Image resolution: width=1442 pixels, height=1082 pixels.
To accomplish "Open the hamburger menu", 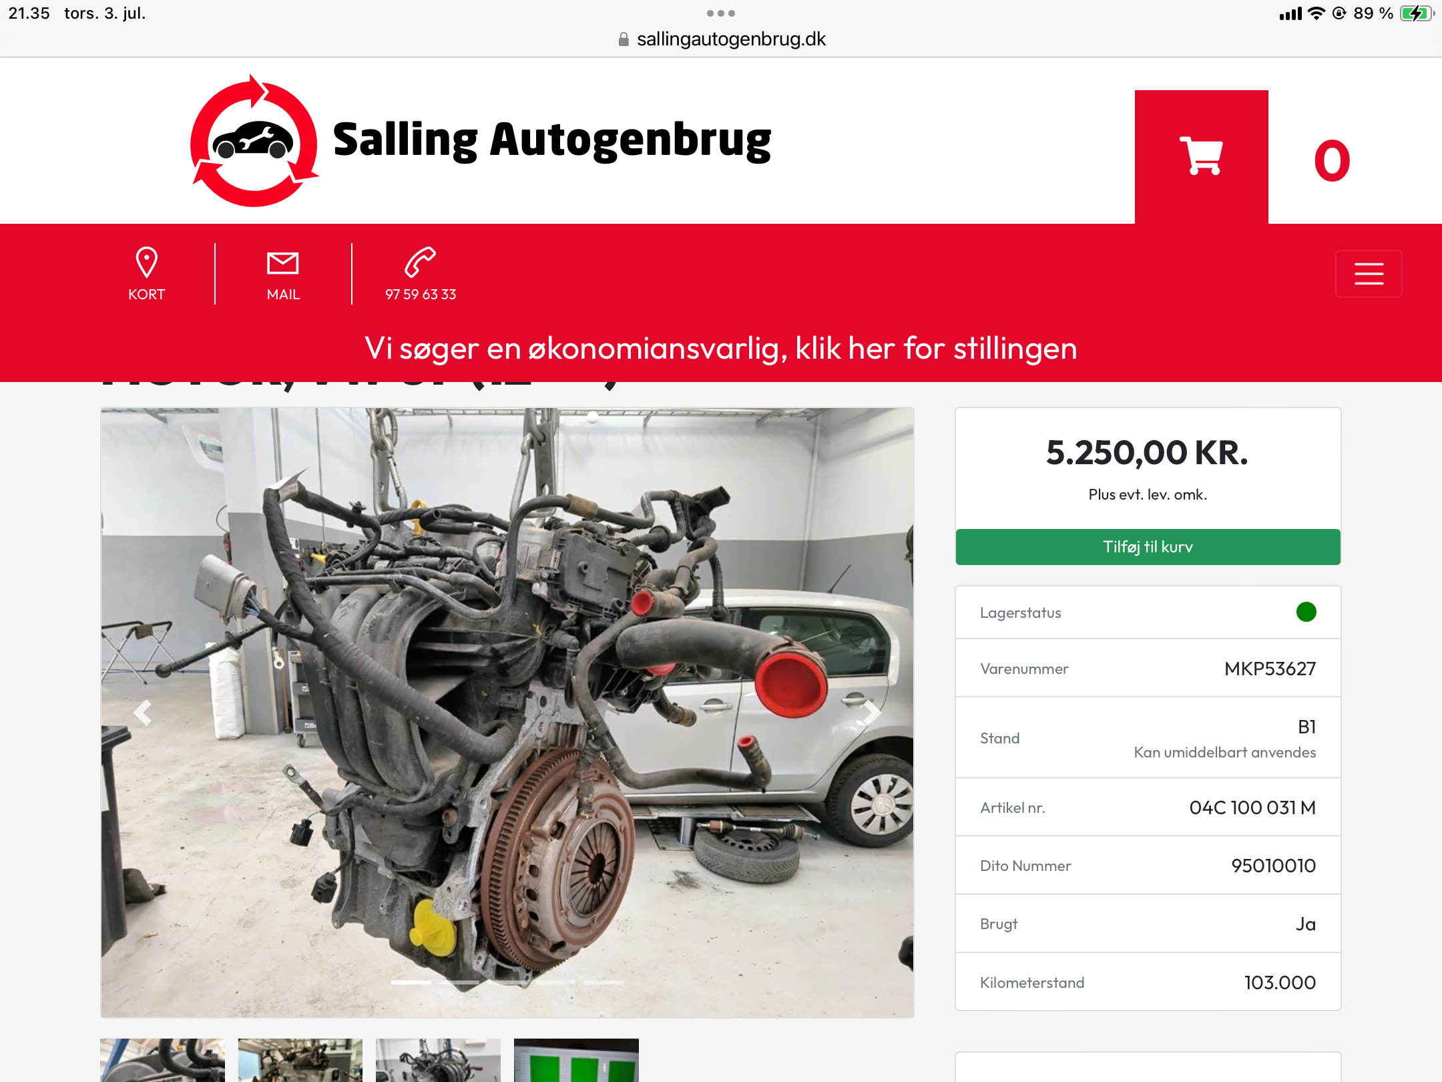I will 1369,274.
